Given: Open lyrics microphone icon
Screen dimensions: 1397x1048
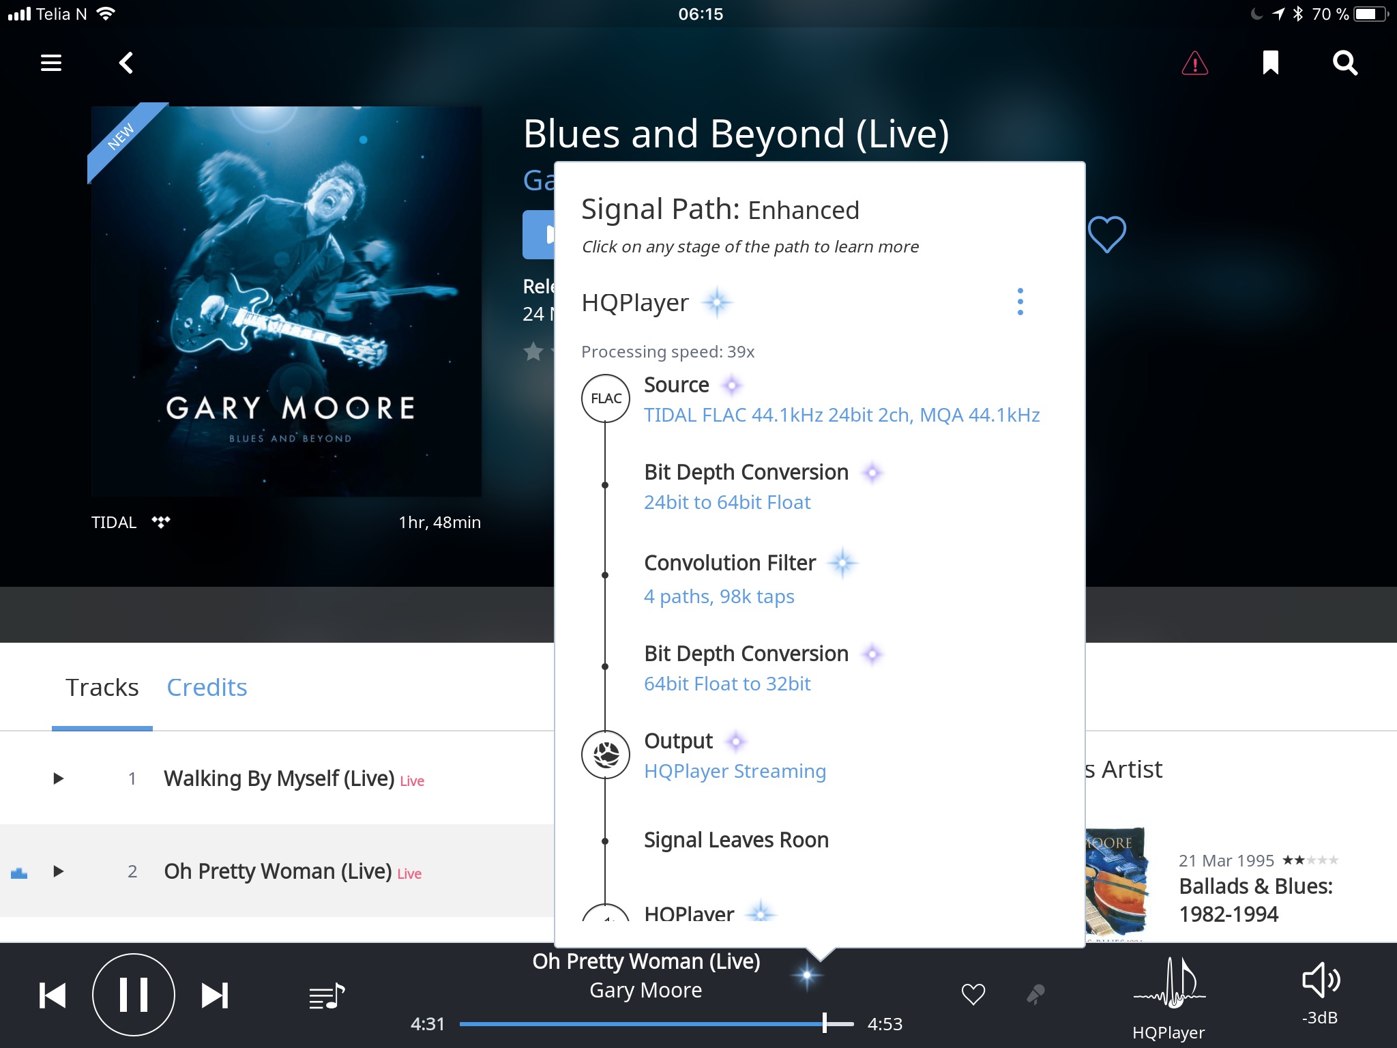Looking at the screenshot, I should tap(1035, 995).
